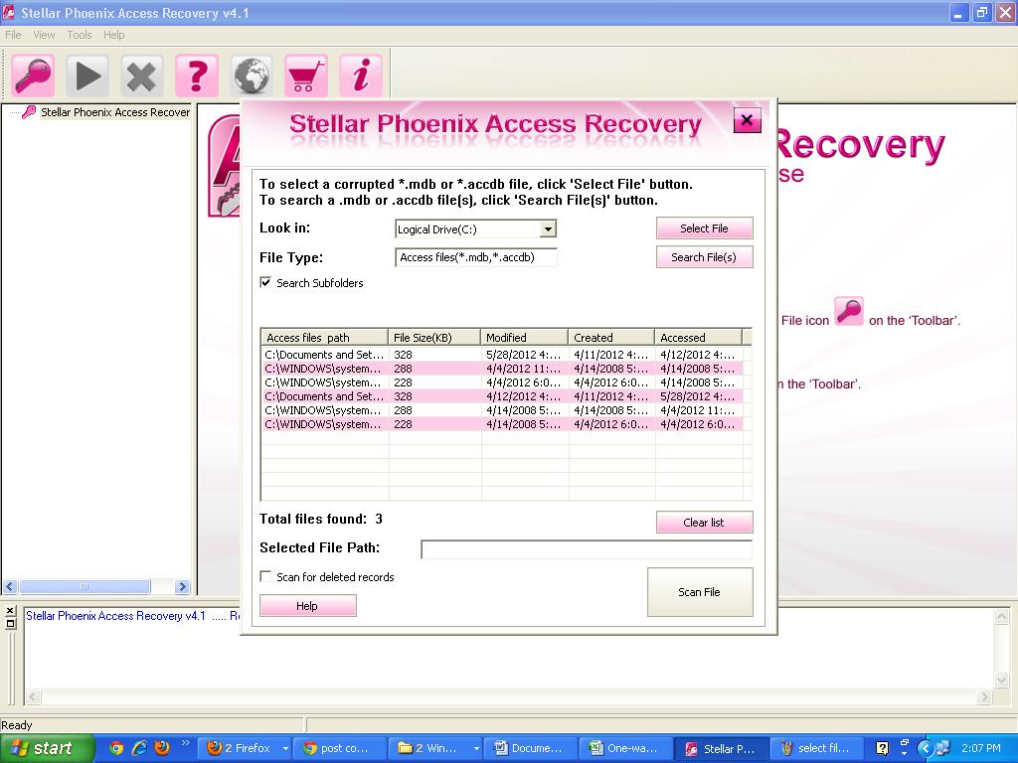Expand the 2 Firefox taskbar group arrow
Screen dimensions: 1018x763
[x=285, y=749]
